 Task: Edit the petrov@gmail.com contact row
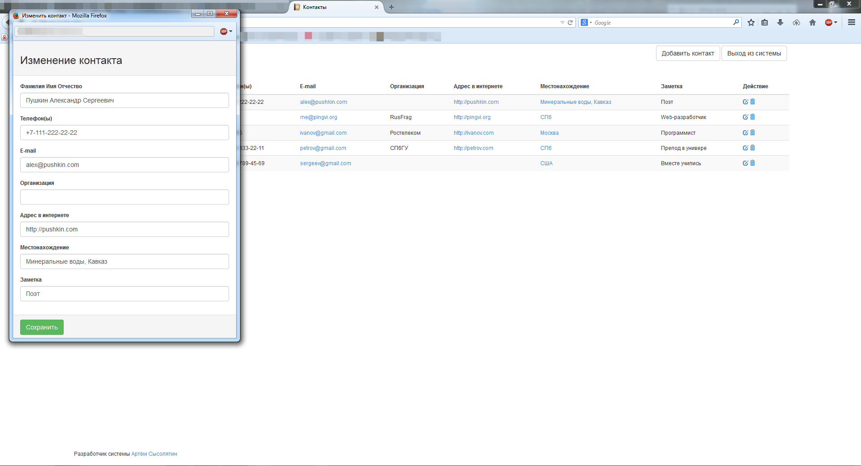pos(745,148)
